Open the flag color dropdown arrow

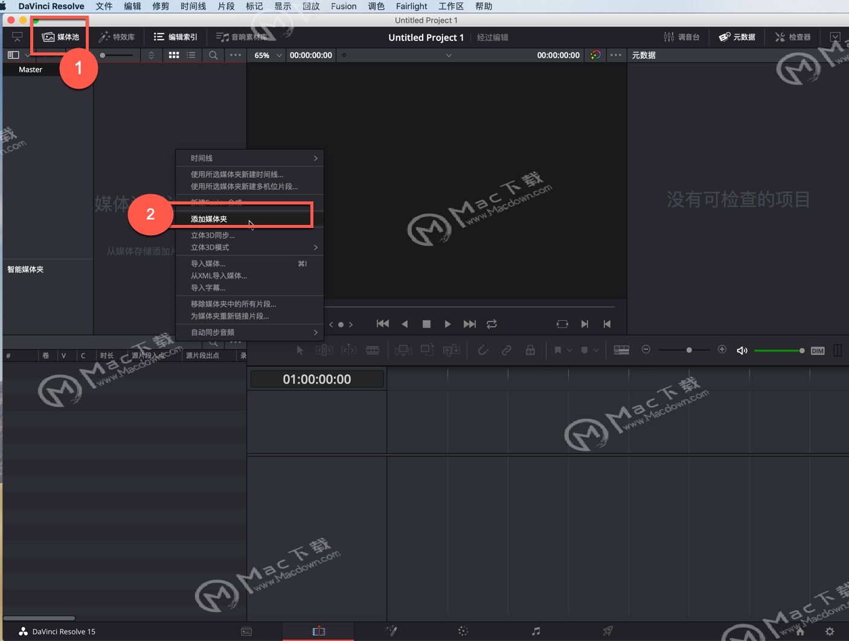coord(569,350)
